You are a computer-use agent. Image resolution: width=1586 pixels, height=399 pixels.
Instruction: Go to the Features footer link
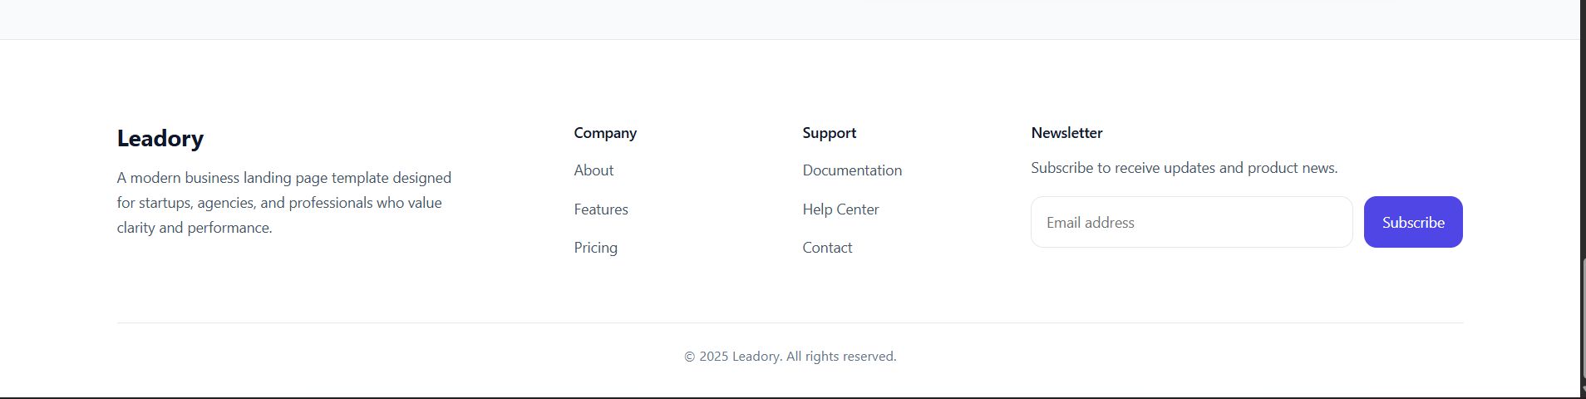[600, 209]
